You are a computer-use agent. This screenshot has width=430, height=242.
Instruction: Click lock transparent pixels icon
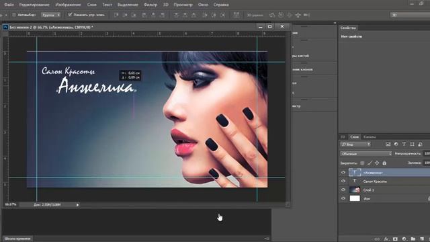362,163
